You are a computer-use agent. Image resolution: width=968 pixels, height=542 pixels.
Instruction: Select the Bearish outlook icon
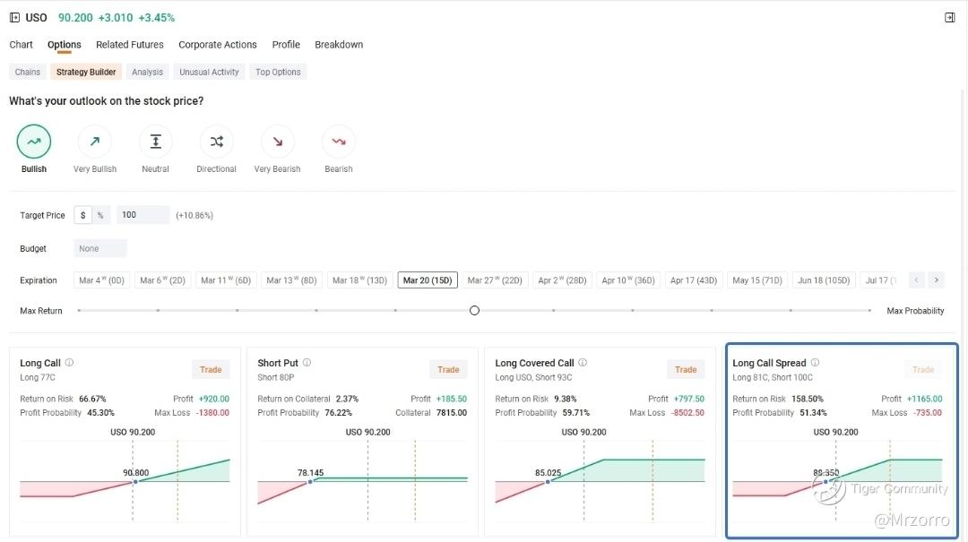coord(338,142)
